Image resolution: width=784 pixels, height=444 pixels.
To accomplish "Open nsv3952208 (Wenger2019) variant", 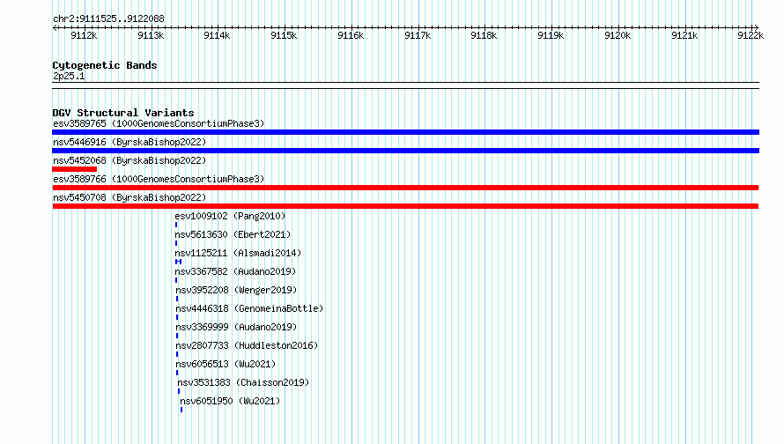I will pyautogui.click(x=236, y=290).
